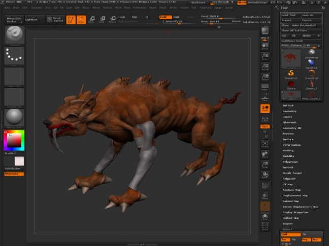Toggle Alternate color button
This screenshot has height=246, width=329.
point(14,174)
